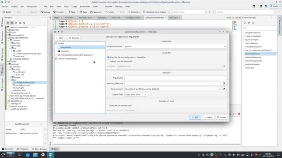Click the Arguments input field
This screenshot has width=282, height=158.
click(175, 78)
